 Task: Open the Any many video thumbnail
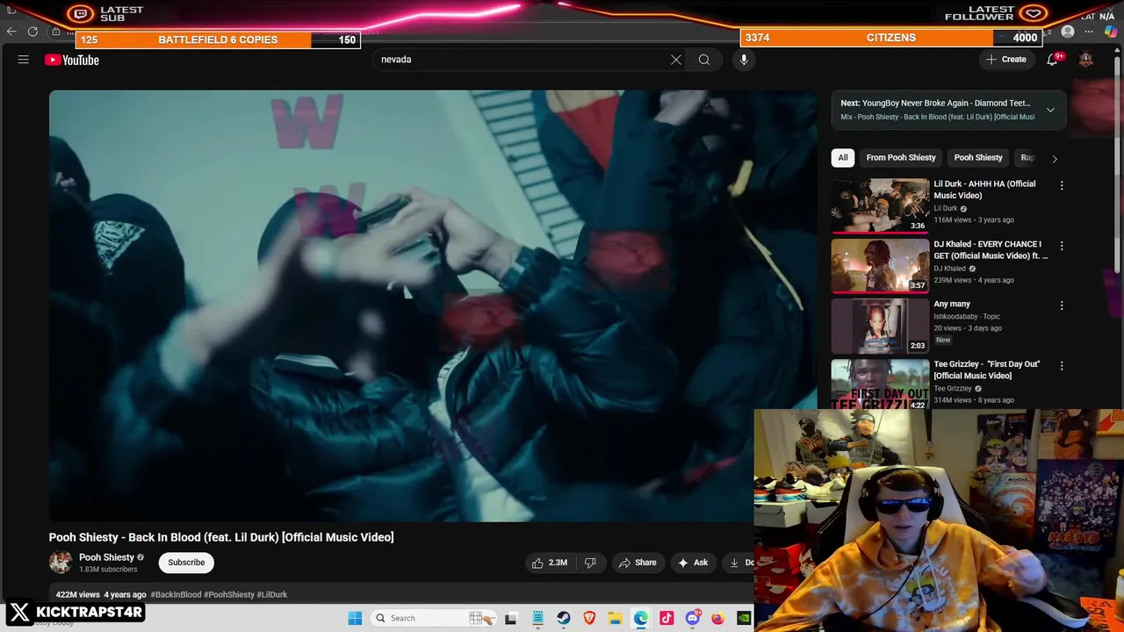(x=880, y=326)
